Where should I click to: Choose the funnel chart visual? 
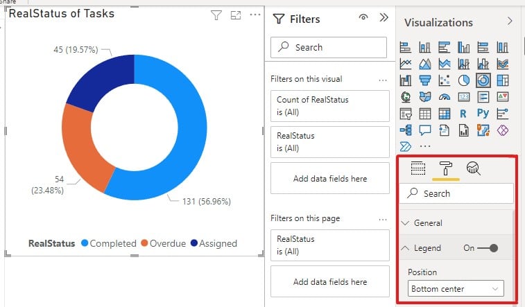point(425,80)
